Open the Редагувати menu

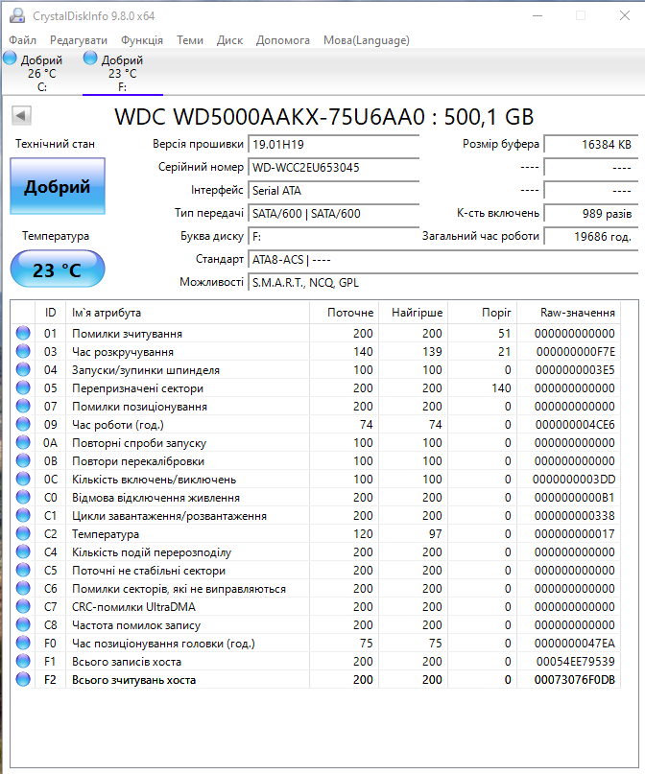click(x=79, y=40)
